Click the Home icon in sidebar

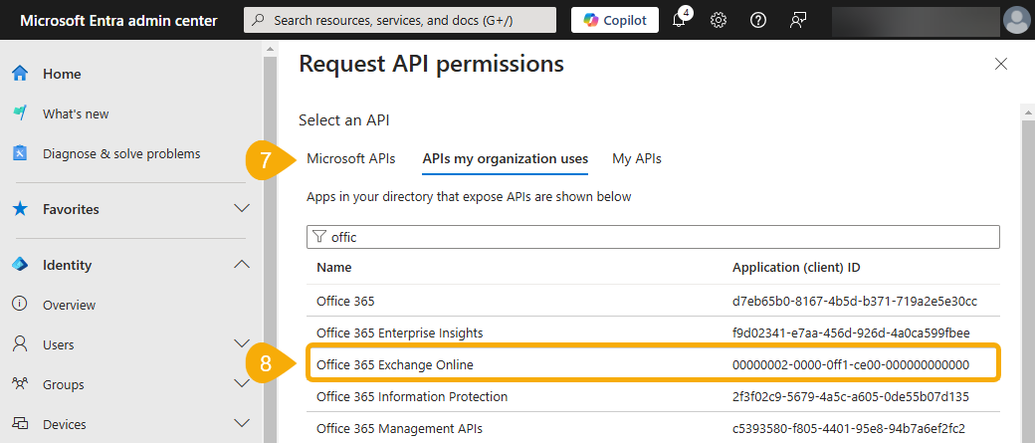coord(20,74)
